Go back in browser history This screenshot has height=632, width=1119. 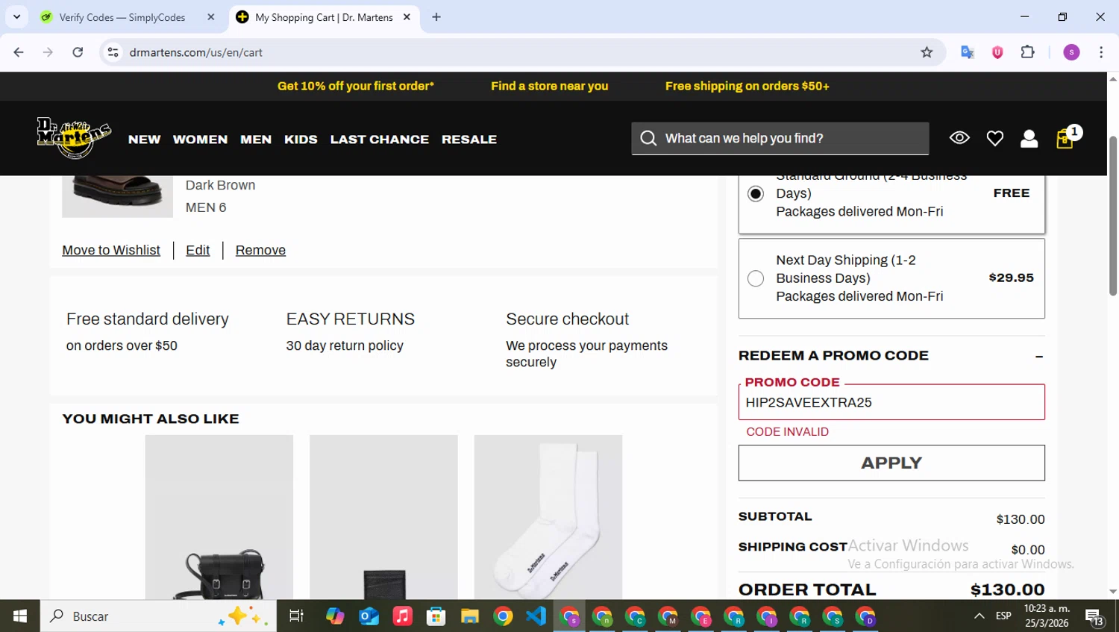tap(19, 52)
